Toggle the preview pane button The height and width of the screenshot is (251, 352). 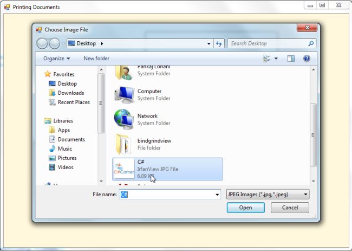pyautogui.click(x=291, y=59)
